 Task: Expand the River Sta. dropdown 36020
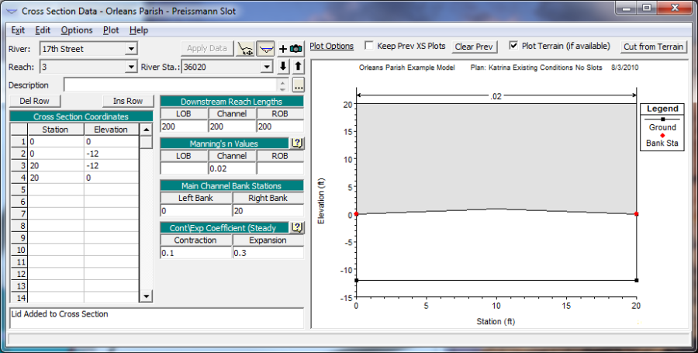(268, 67)
